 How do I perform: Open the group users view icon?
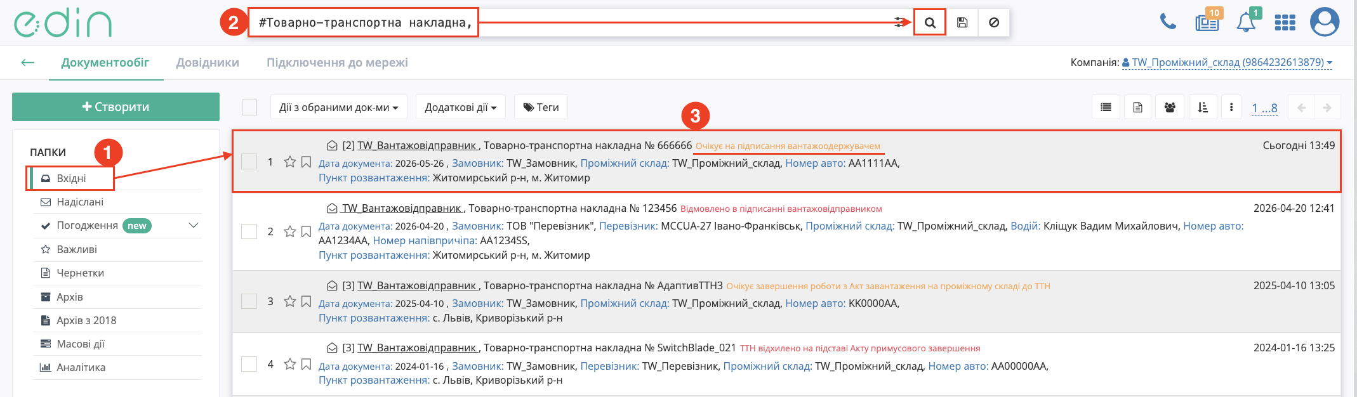coord(1170,107)
